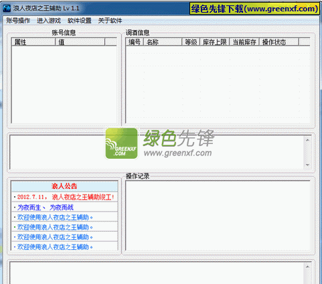
Task: Open the 进入游戏 menu
Action: pos(49,21)
